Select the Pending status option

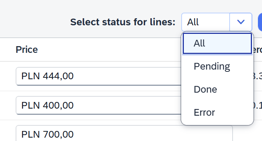pyautogui.click(x=217, y=66)
